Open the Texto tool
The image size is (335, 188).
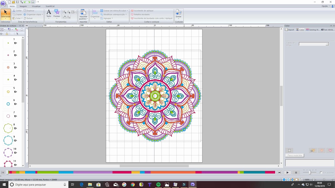pyautogui.click(x=49, y=13)
